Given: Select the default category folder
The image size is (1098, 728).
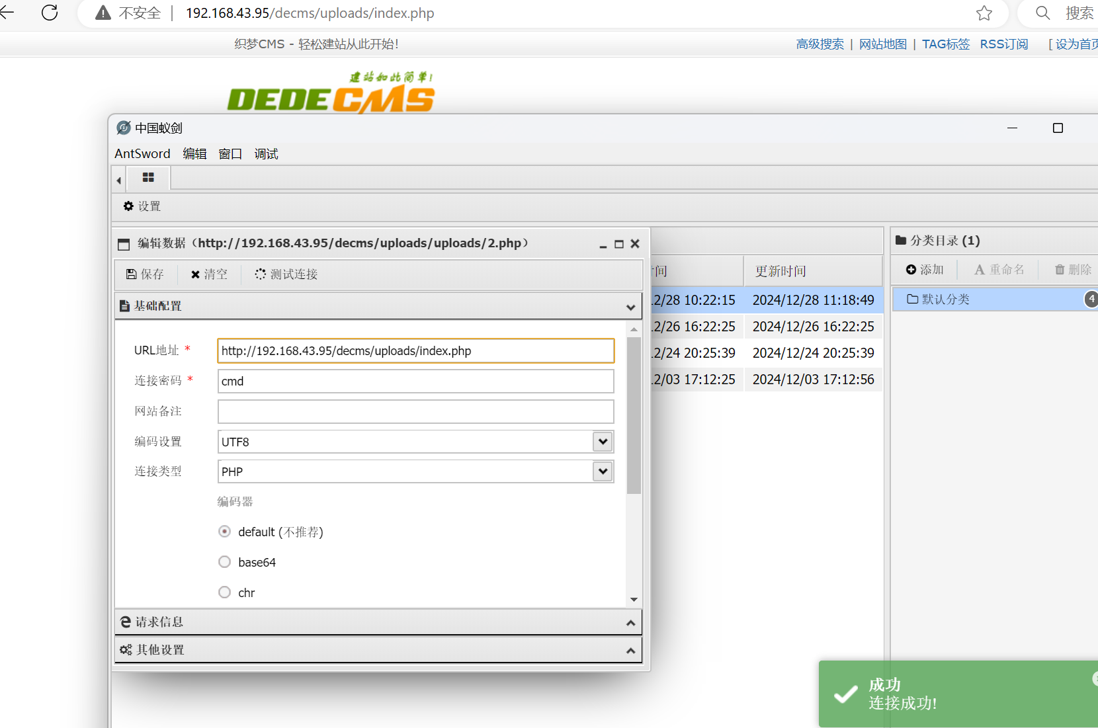Looking at the screenshot, I should (x=995, y=299).
